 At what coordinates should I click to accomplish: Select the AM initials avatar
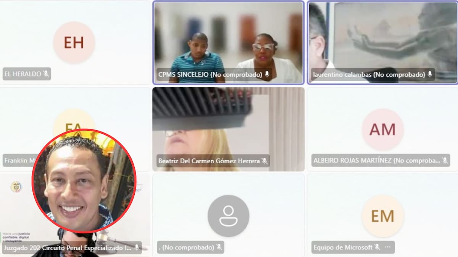tap(382, 130)
